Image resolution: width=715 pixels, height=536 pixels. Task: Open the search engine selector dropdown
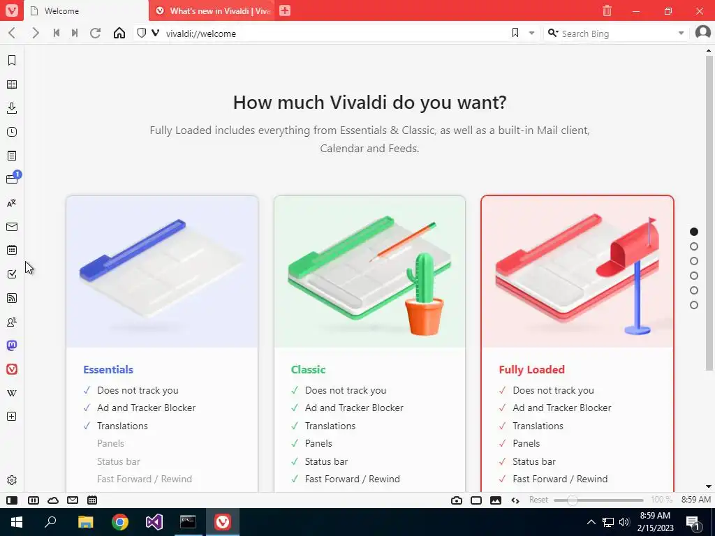click(x=553, y=33)
